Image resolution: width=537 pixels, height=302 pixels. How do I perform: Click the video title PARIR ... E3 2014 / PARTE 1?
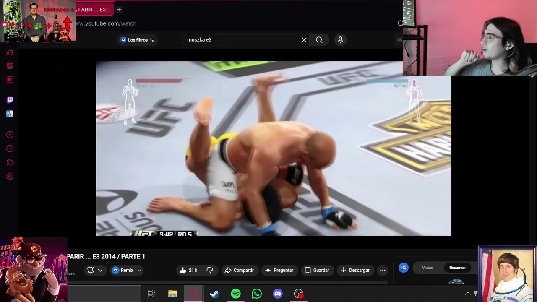click(x=106, y=256)
